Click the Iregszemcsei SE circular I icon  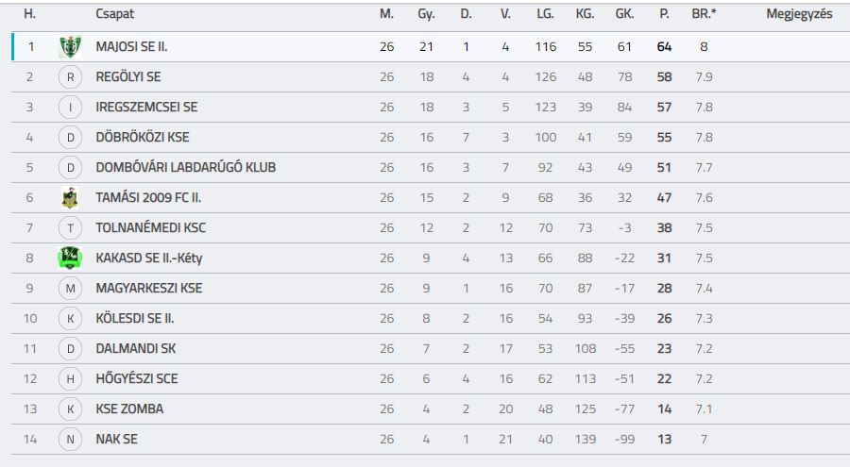coord(71,108)
